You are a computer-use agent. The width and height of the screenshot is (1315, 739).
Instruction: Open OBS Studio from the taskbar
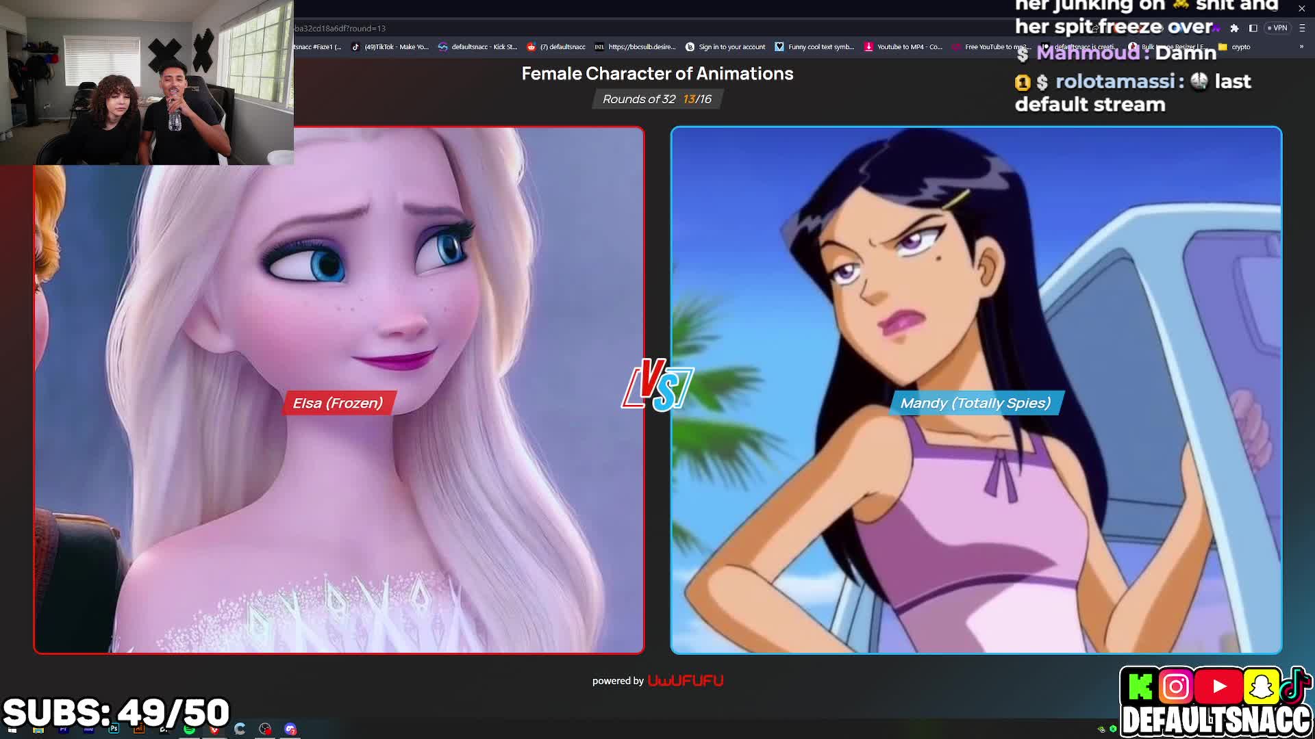point(265,729)
